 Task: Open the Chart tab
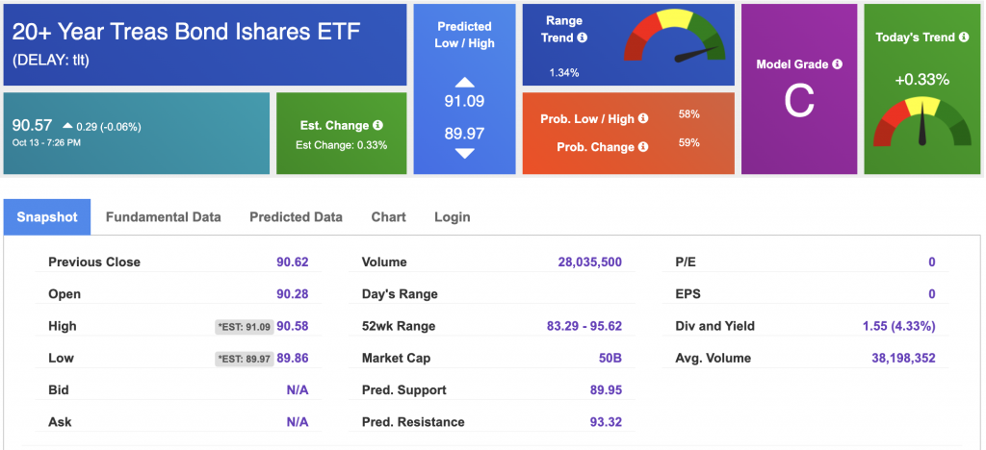pyautogui.click(x=388, y=217)
